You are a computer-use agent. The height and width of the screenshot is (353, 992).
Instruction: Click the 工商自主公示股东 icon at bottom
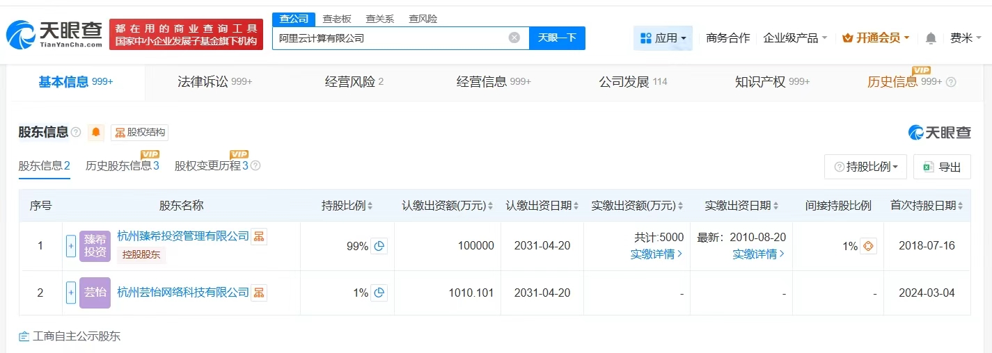pyautogui.click(x=24, y=336)
